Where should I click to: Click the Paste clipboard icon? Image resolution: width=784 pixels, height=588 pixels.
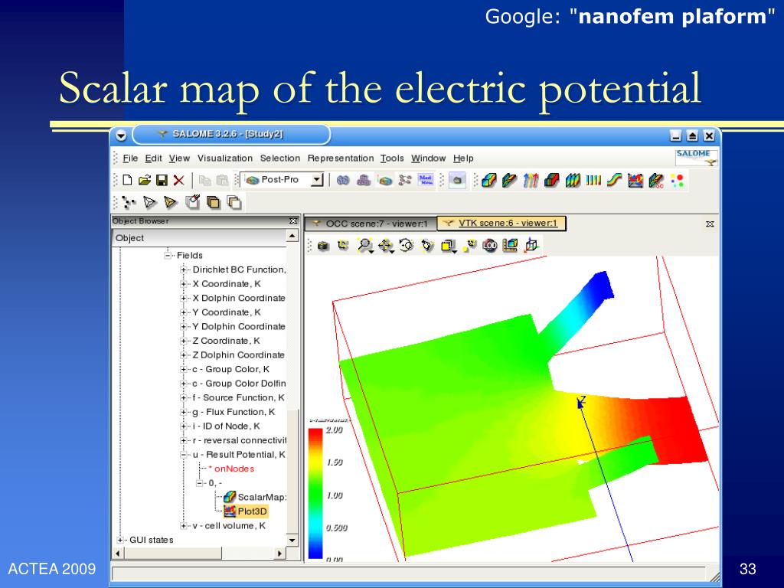pyautogui.click(x=221, y=180)
